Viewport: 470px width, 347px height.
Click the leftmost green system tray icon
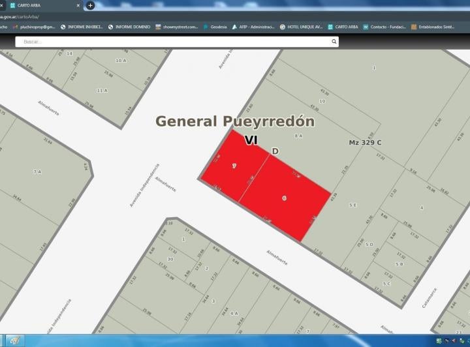coord(439,340)
